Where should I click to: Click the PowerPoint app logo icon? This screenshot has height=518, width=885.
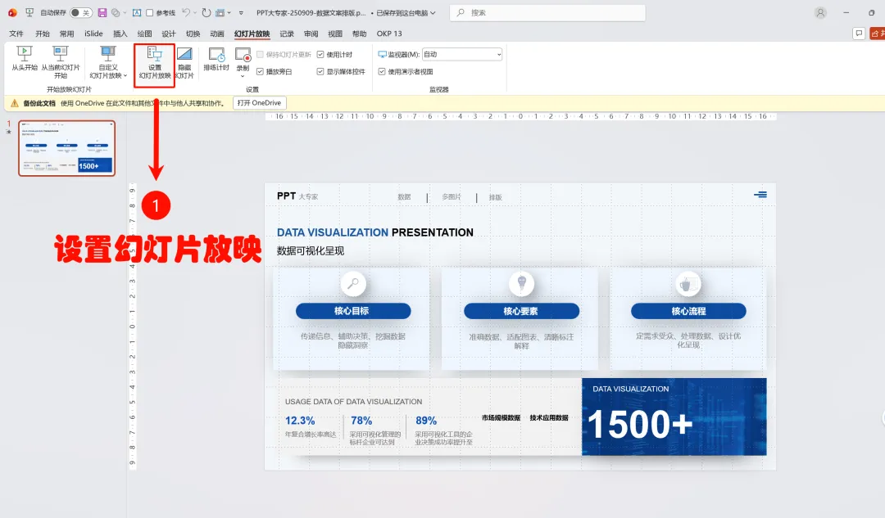tap(12, 12)
